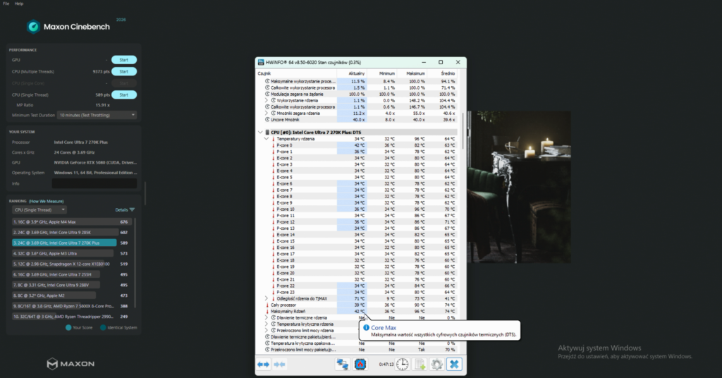Click the chip icon beside CPU [#0] header
Image resolution: width=722 pixels, height=378 pixels.
coord(267,132)
